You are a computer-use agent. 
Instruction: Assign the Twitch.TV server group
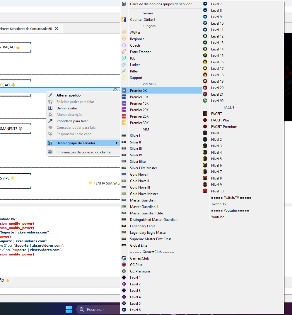(218, 204)
